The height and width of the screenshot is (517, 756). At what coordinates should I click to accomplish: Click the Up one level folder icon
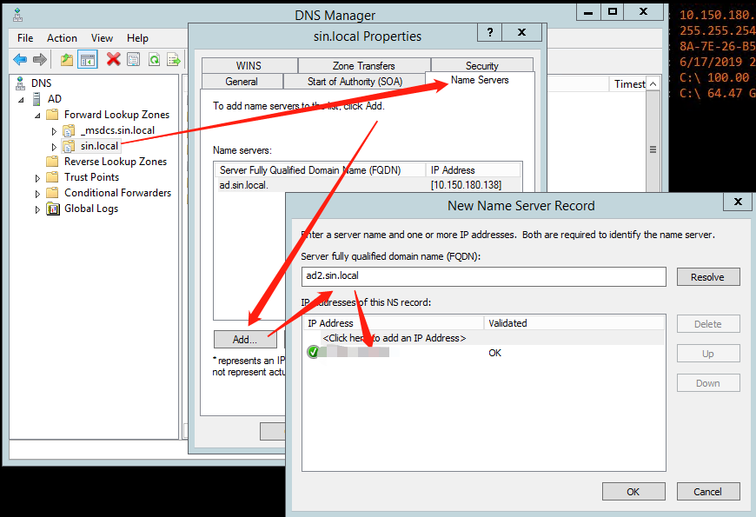click(x=67, y=60)
